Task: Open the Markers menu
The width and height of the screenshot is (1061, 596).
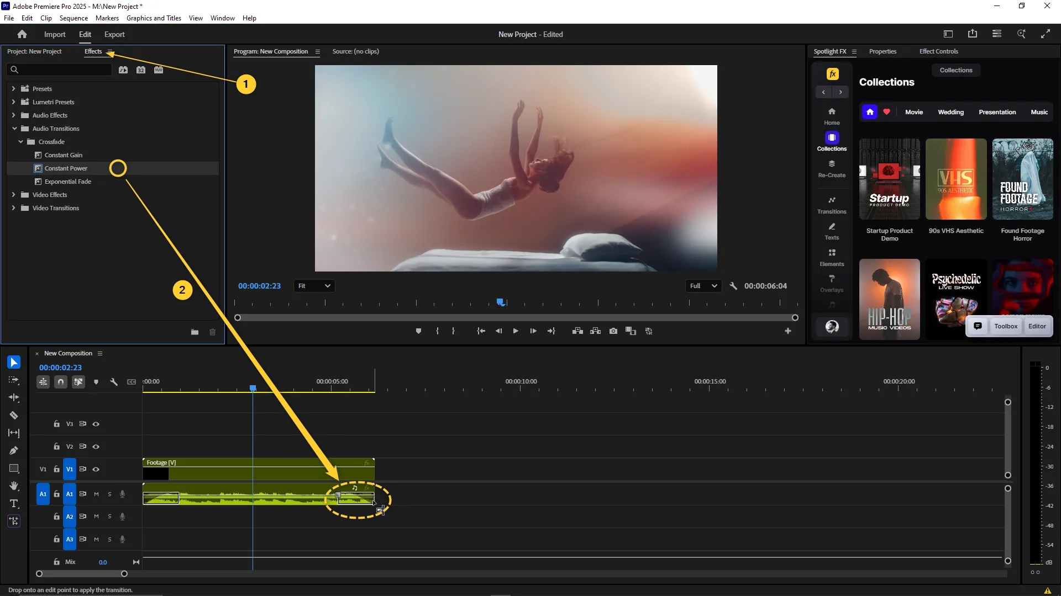Action: pos(107,18)
